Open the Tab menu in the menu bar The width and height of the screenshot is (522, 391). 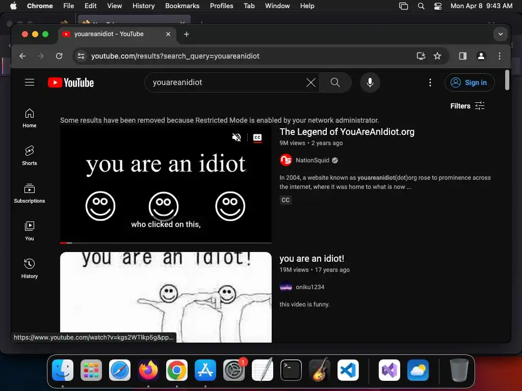coord(249,6)
